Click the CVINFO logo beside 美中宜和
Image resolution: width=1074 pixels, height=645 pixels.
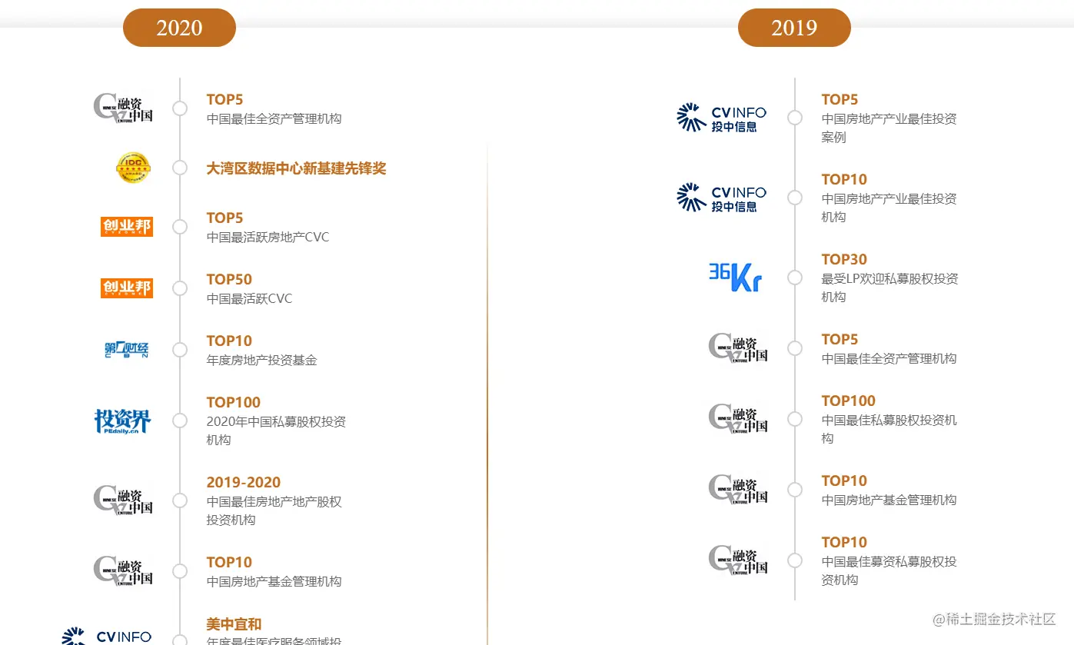coord(107,637)
